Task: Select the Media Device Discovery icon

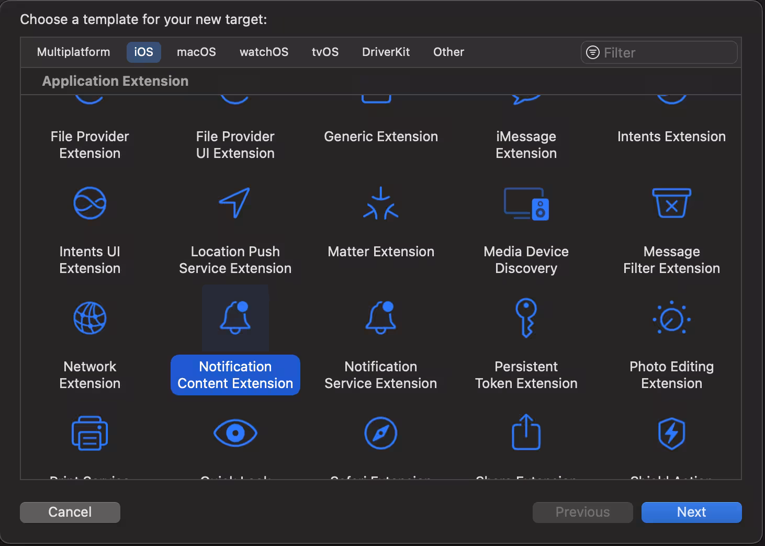Action: [526, 203]
